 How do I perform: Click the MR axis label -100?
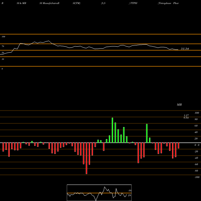pyautogui.click(x=197, y=177)
